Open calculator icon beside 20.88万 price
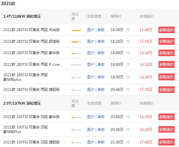 [128, 117]
